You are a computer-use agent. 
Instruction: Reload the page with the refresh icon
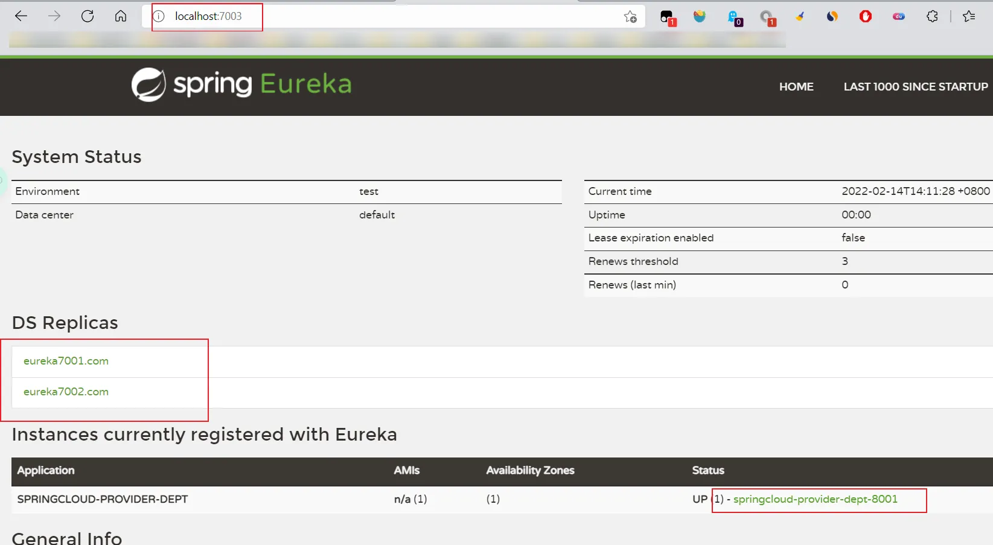click(x=88, y=16)
